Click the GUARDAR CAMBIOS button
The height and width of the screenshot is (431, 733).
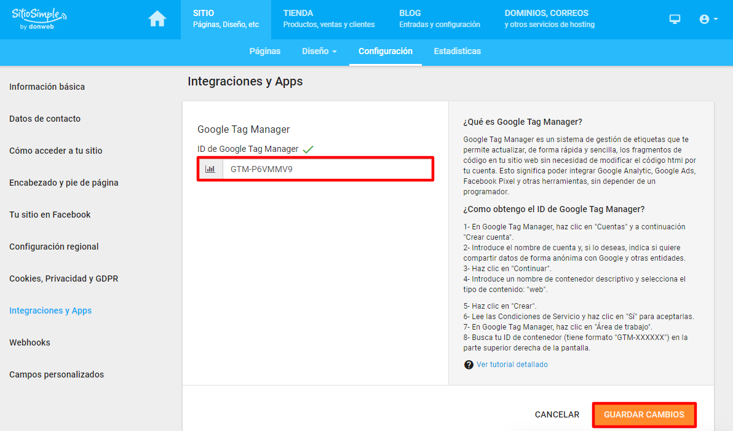pos(644,414)
